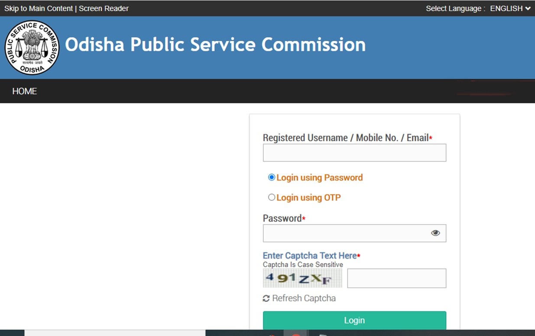Click the Odisha Public Service Commission emblem logo

32,48
